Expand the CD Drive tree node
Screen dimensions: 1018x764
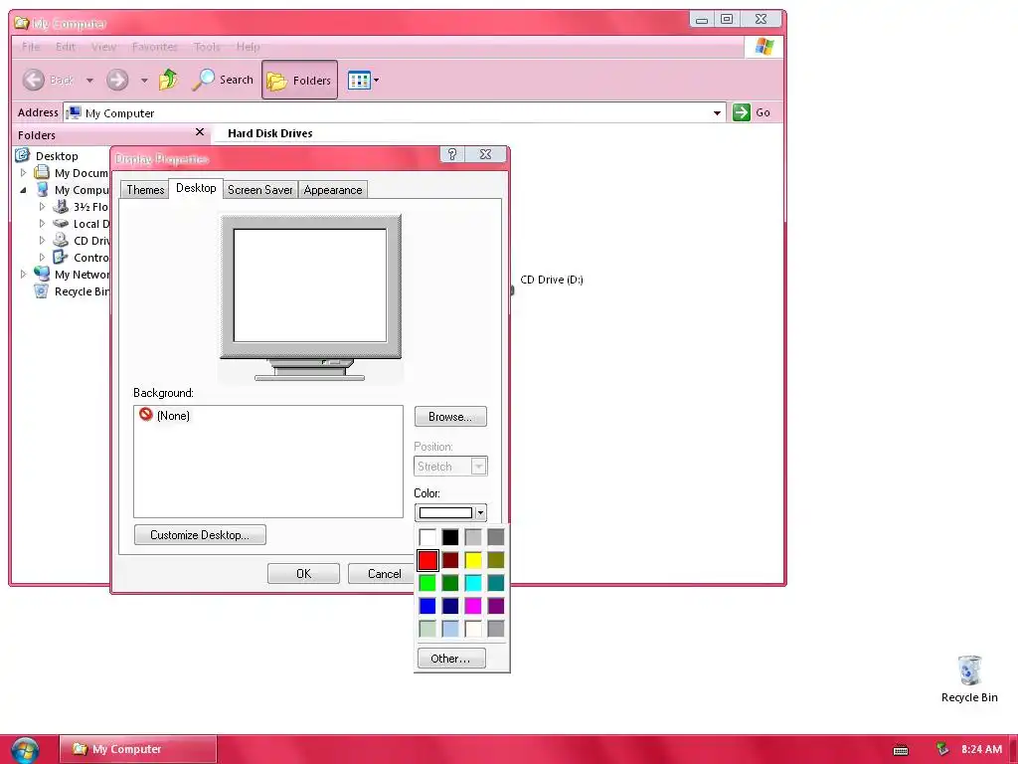(x=42, y=241)
